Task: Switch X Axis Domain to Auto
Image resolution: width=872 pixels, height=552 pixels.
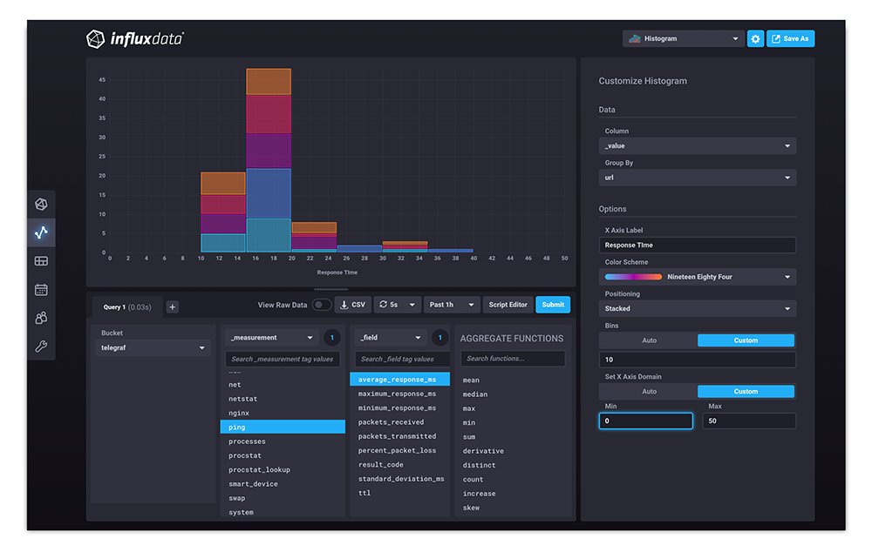Action: point(648,392)
